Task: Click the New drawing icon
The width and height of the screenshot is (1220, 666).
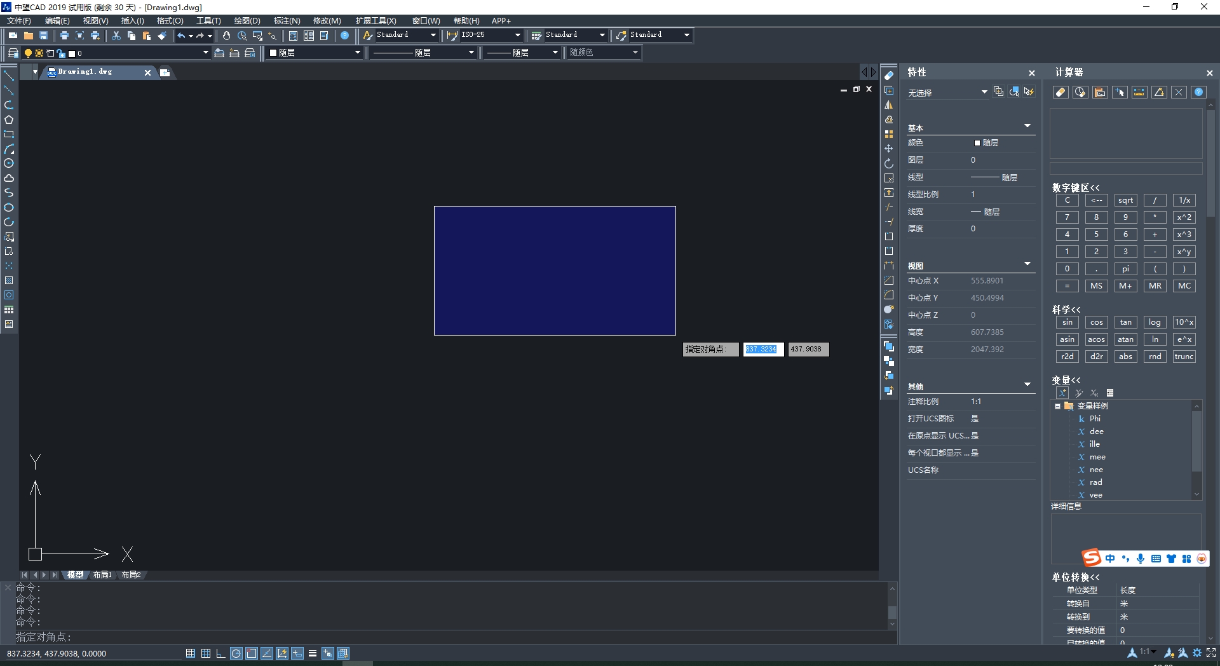Action: pos(13,36)
